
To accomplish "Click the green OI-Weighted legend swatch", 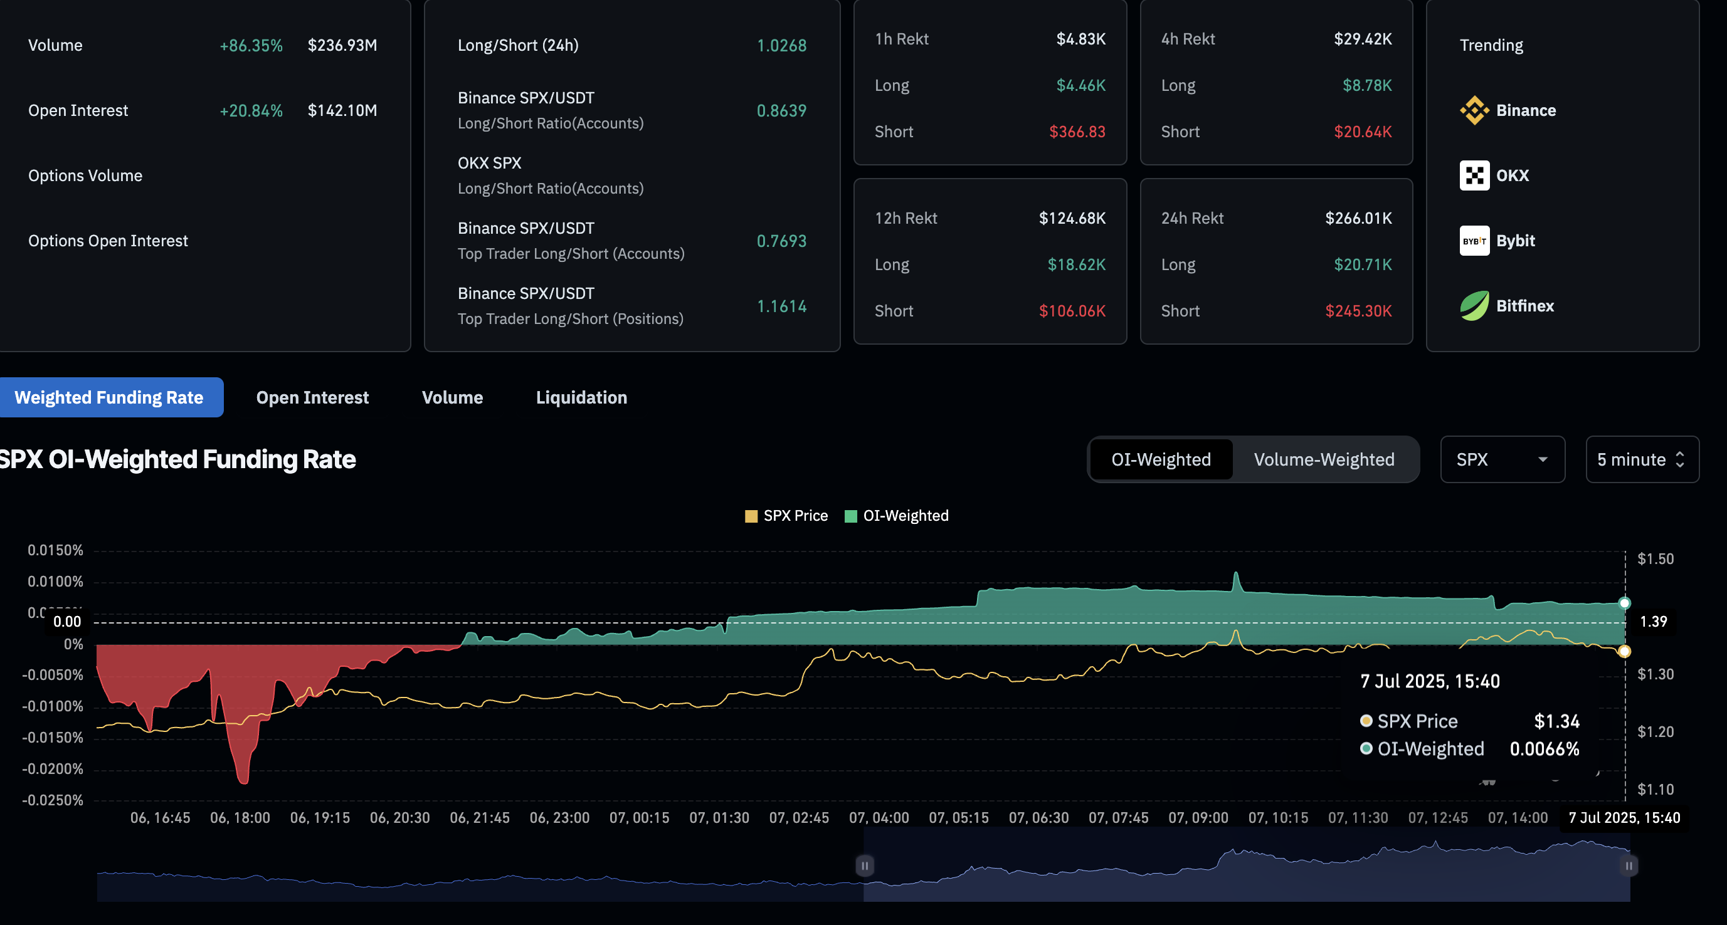I will 851,516.
